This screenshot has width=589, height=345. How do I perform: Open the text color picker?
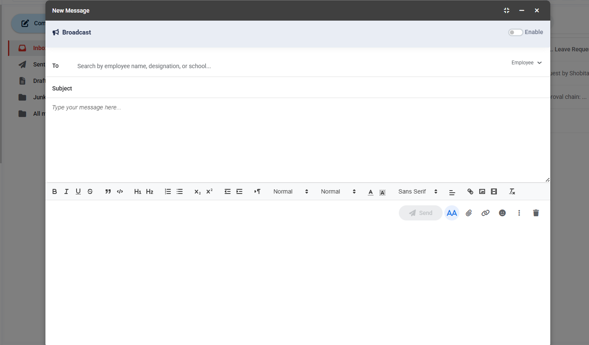(371, 191)
